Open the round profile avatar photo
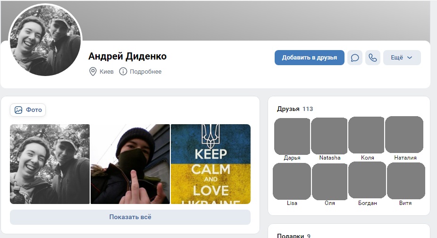 (45, 40)
